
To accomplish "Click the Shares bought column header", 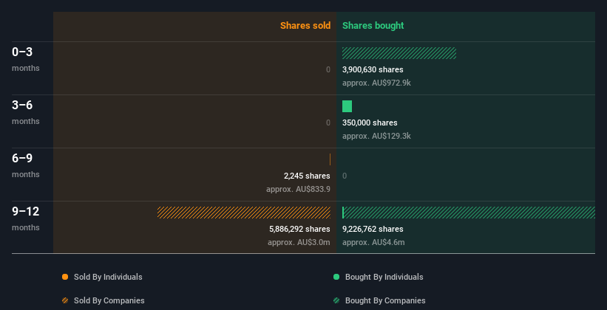I will (373, 26).
